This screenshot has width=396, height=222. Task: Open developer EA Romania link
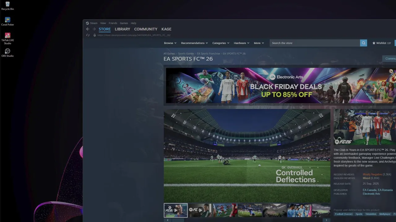pyautogui.click(x=385, y=190)
